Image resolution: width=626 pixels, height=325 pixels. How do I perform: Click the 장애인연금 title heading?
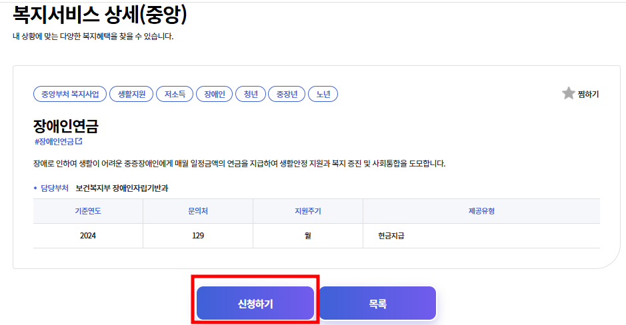[66, 126]
